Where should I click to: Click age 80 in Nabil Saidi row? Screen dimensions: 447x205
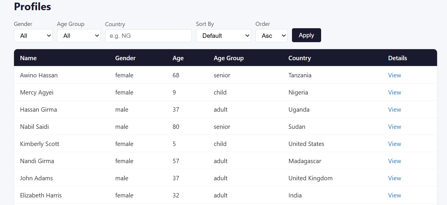click(176, 127)
